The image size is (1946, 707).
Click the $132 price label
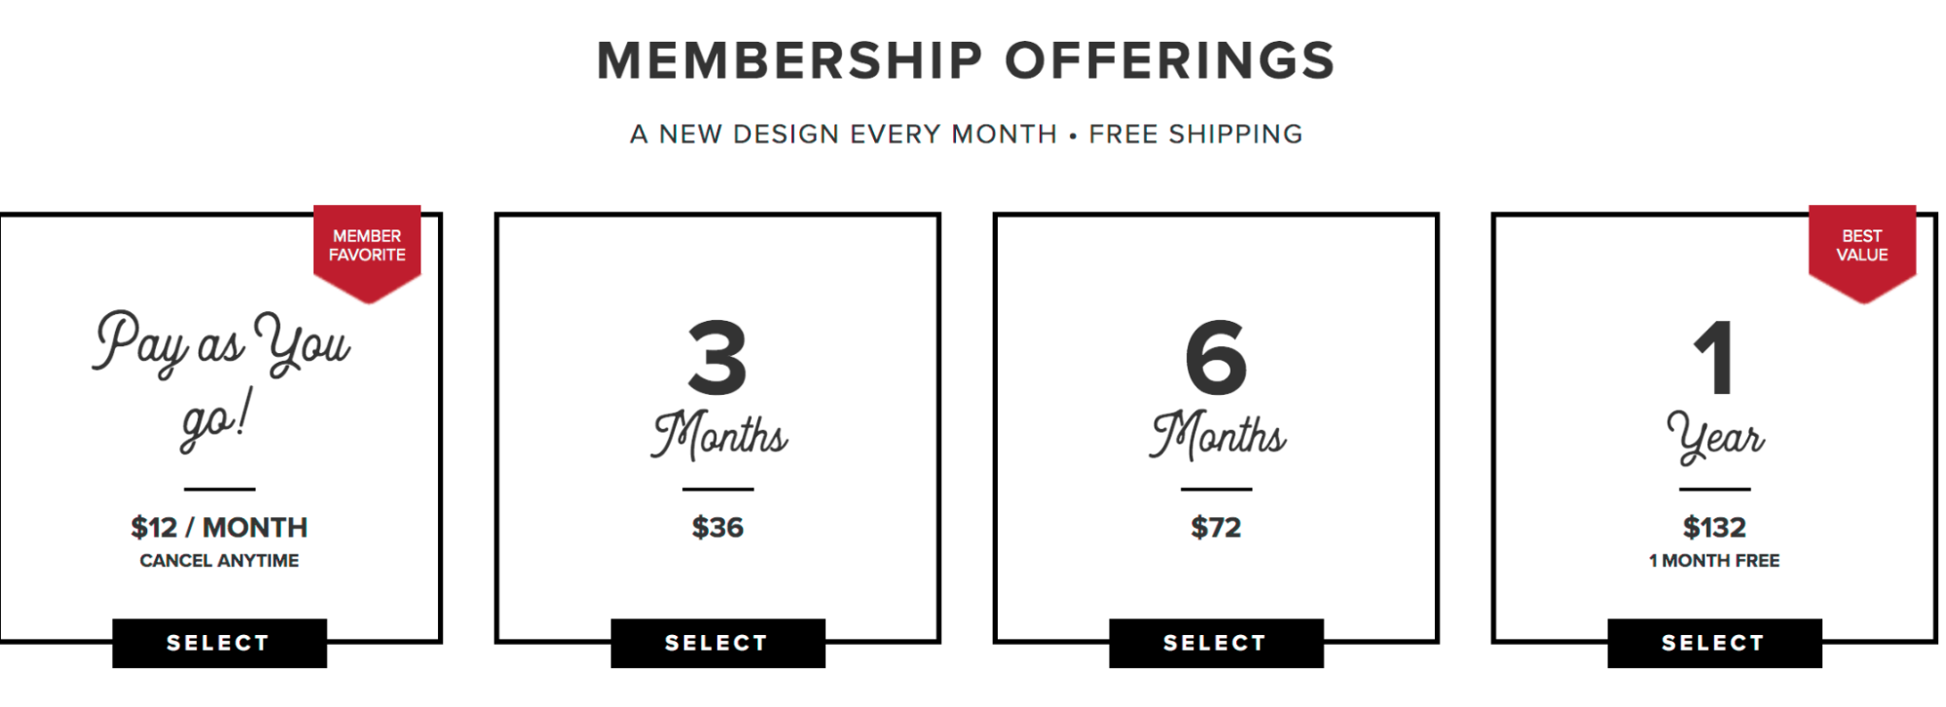click(x=1714, y=527)
